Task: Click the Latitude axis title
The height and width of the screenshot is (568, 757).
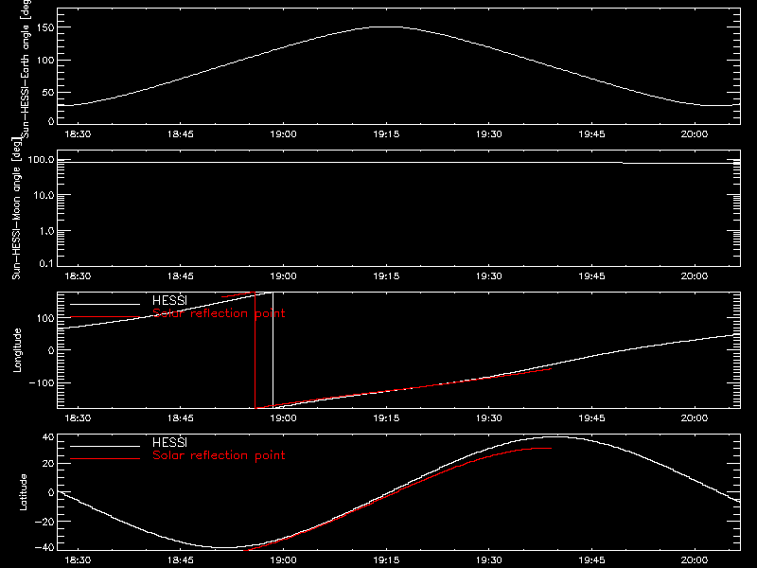Action: coord(23,492)
